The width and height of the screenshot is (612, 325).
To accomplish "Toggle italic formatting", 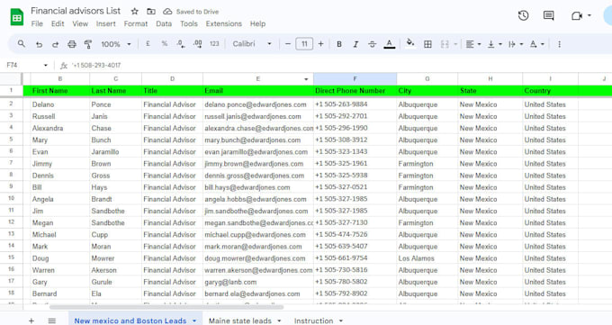I will pyautogui.click(x=355, y=44).
